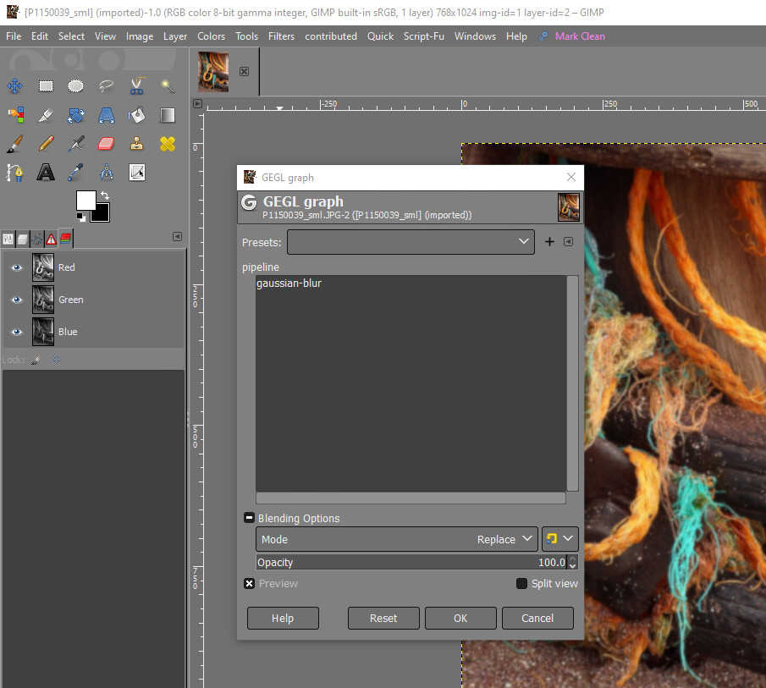Hide the Red channel
Image resolution: width=766 pixels, height=688 pixels.
[x=16, y=267]
